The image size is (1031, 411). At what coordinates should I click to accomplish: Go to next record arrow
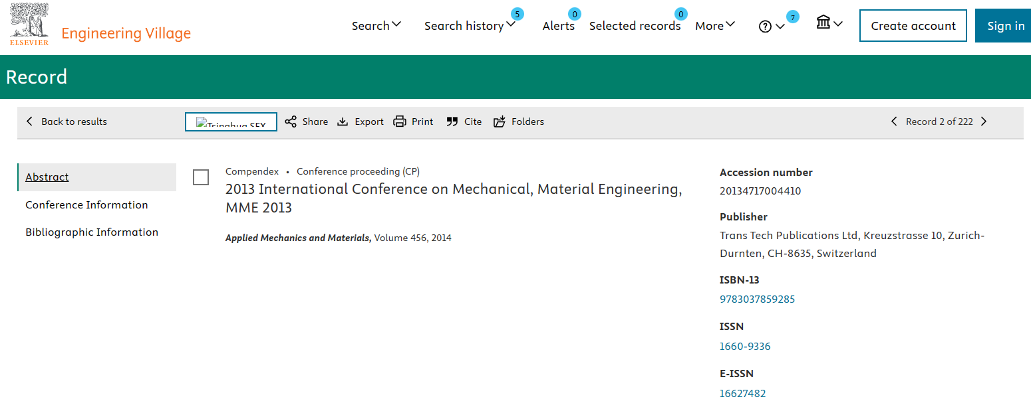(984, 122)
